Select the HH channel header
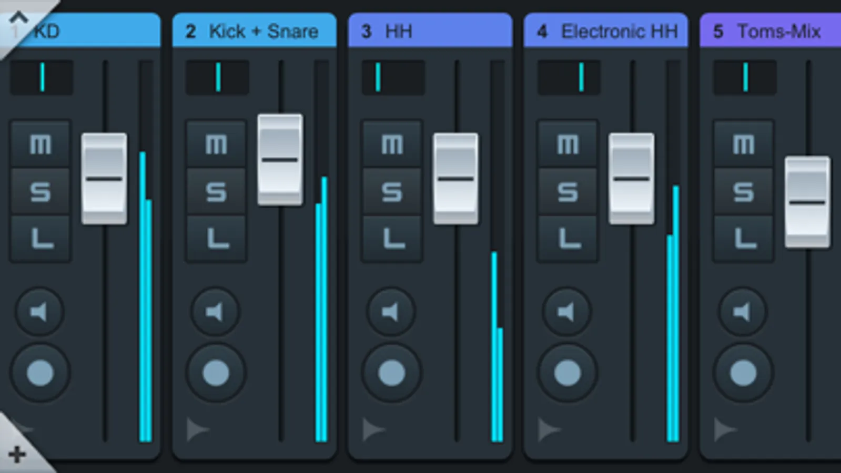This screenshot has height=473, width=841. [x=430, y=31]
